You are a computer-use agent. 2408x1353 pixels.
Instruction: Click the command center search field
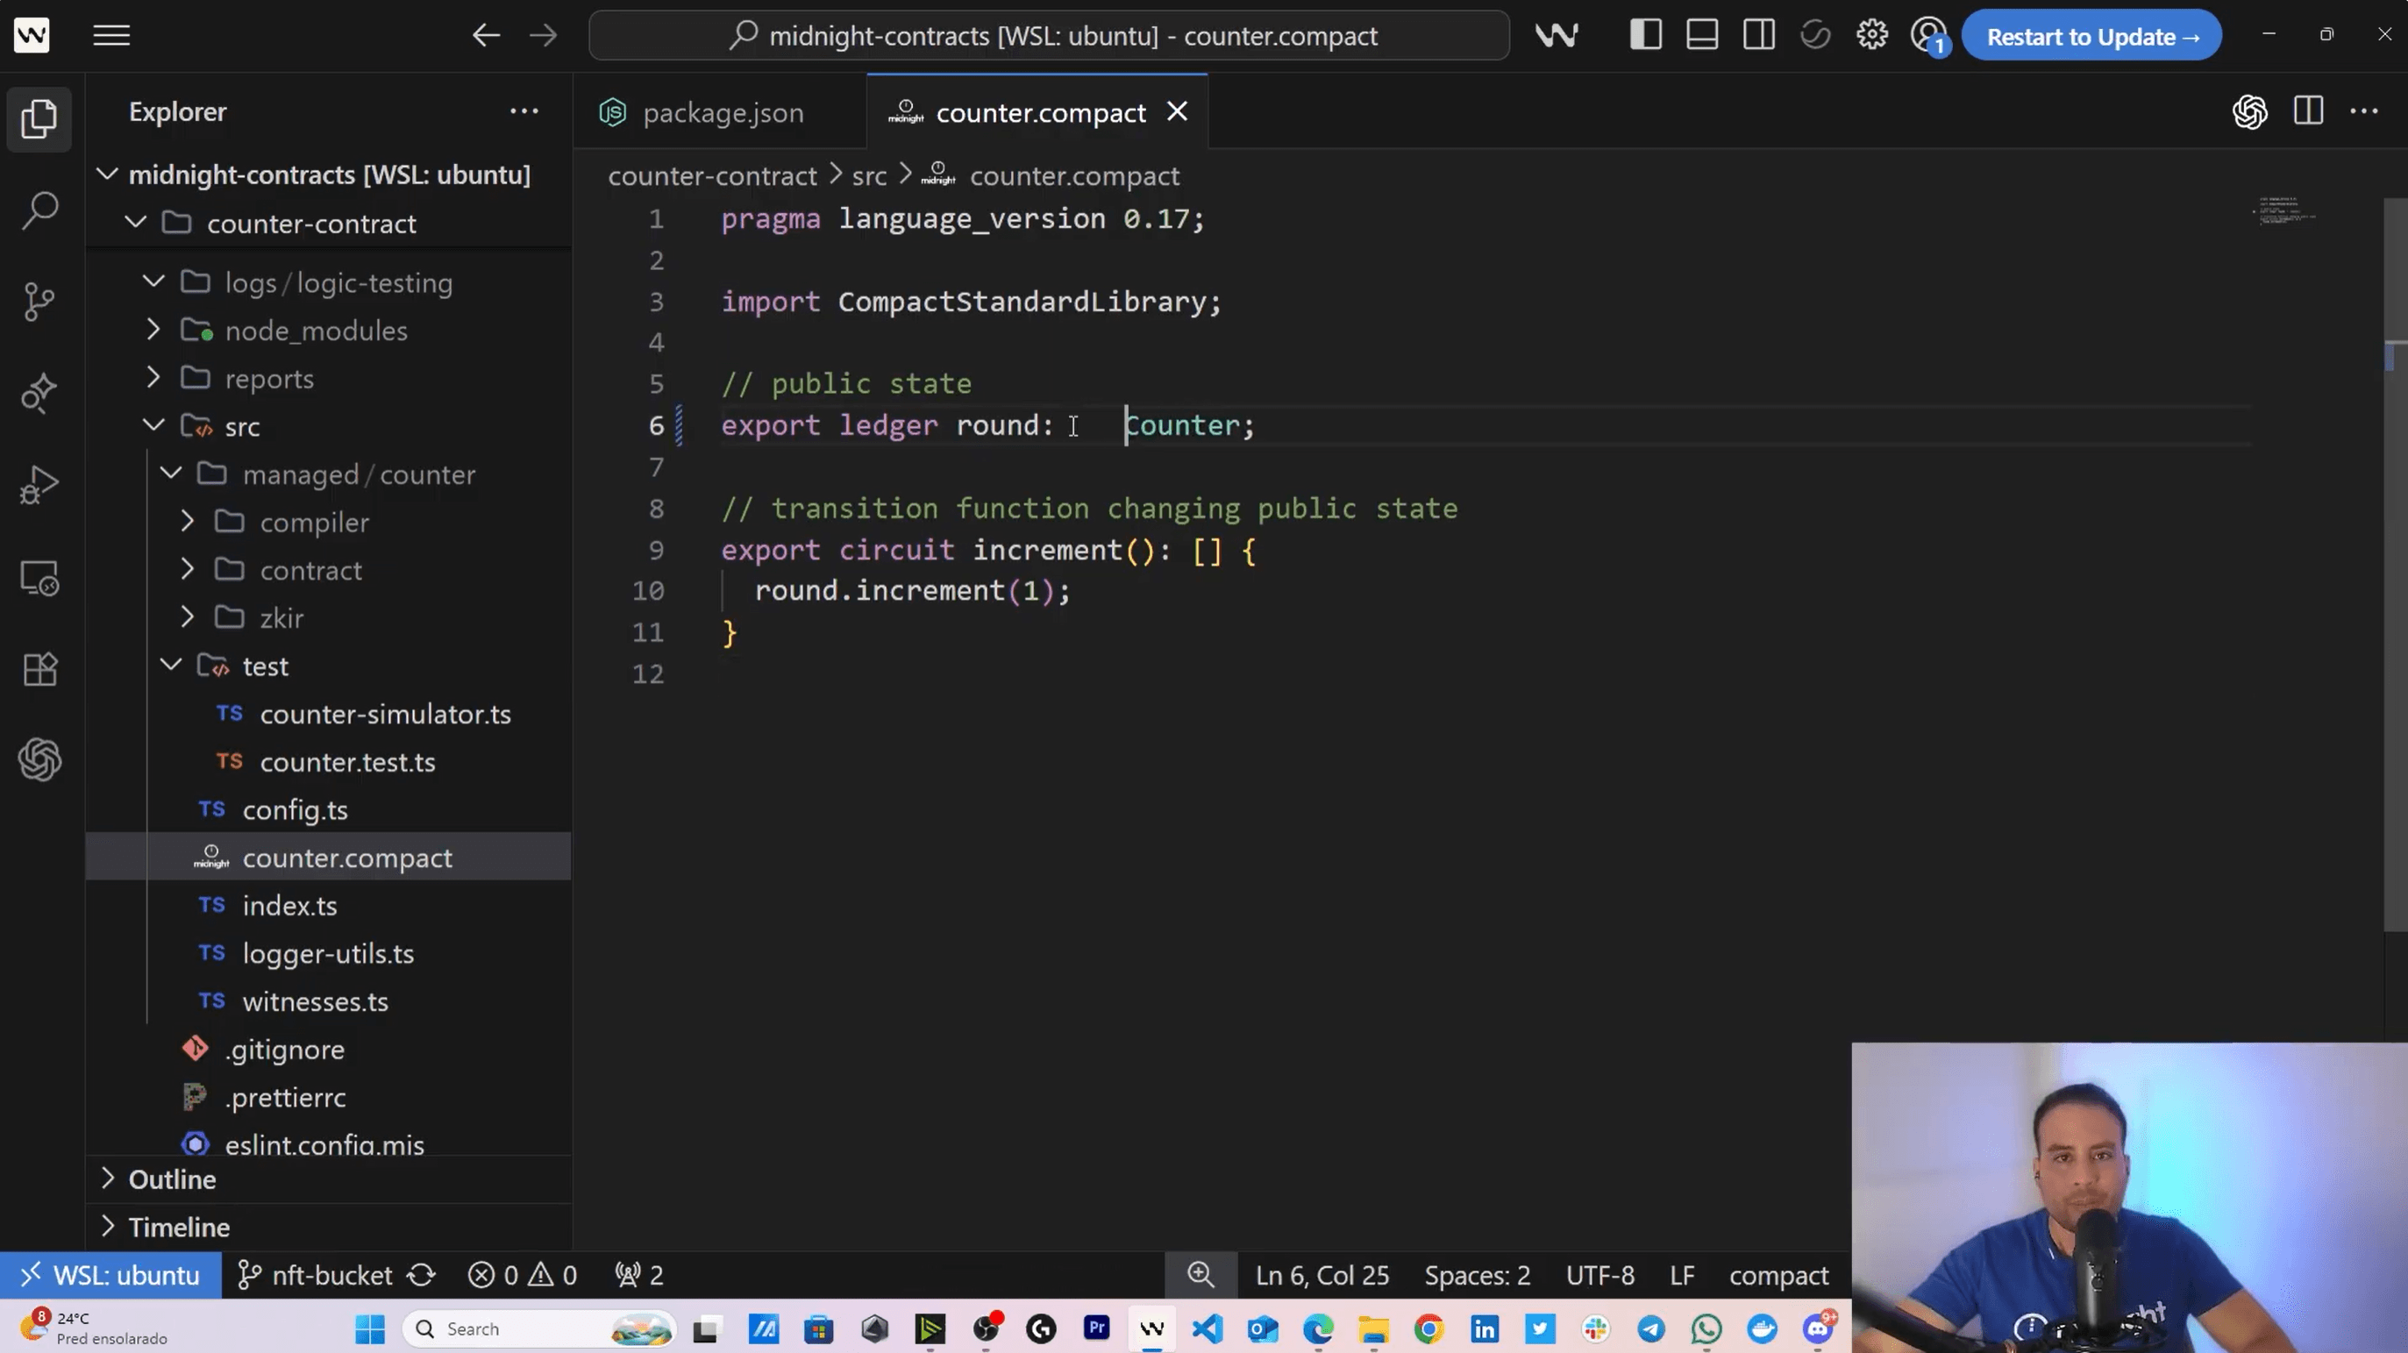pyautogui.click(x=1049, y=36)
